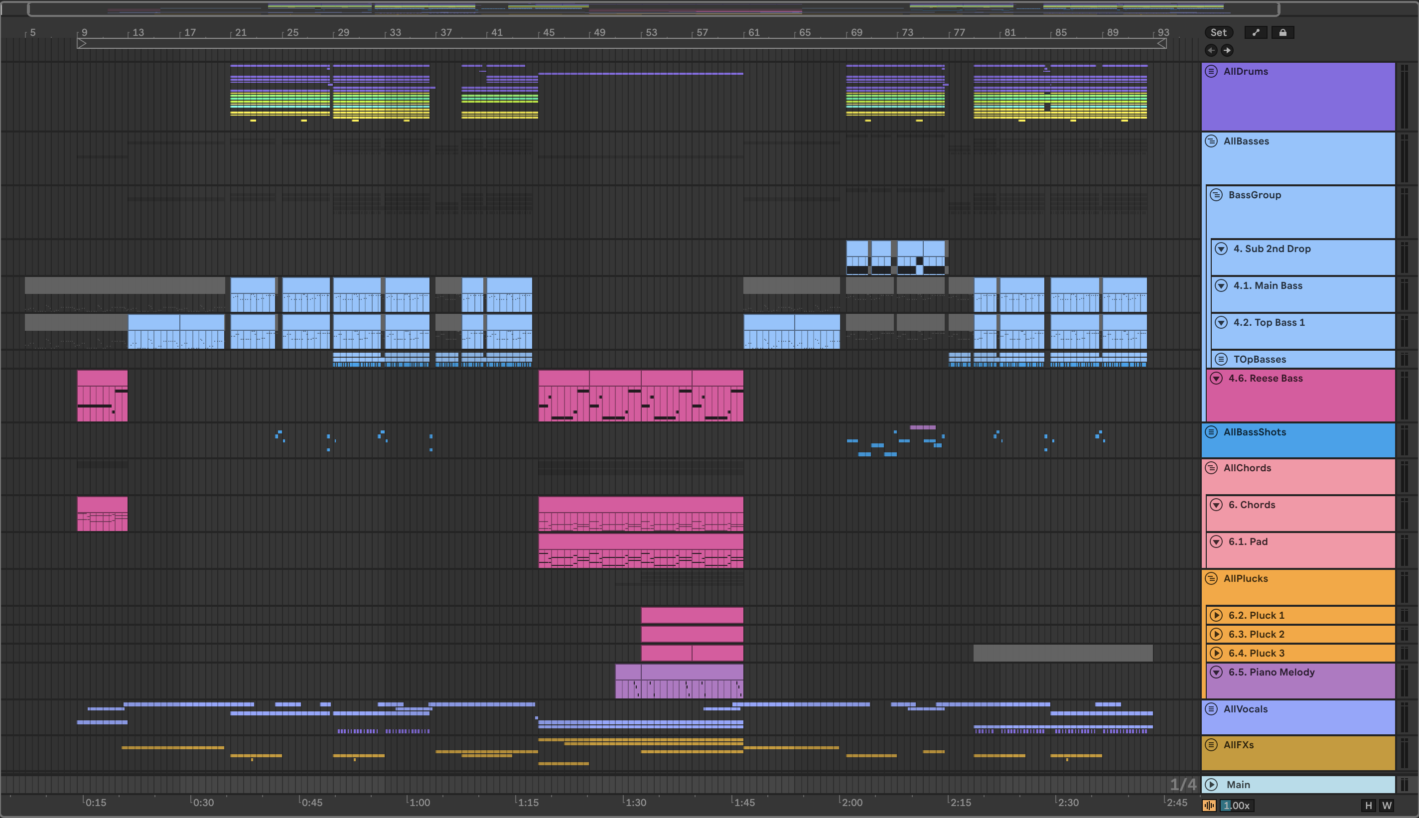Click the AllBasses group fold icon
The width and height of the screenshot is (1419, 818).
click(1211, 141)
